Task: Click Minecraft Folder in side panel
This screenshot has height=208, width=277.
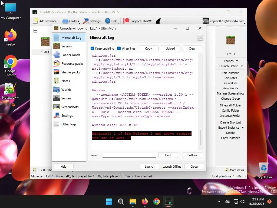Action: tap(230, 105)
